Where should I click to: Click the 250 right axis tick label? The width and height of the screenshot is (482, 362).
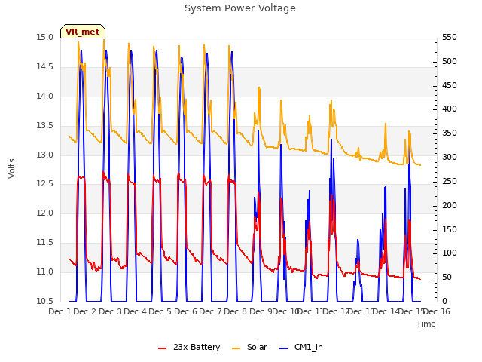[450, 181]
